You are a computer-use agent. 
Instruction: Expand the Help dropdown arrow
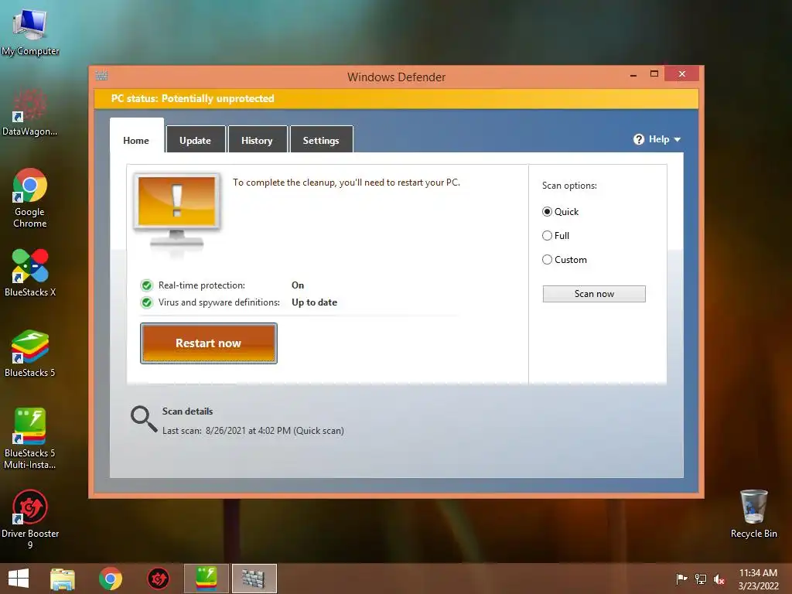(678, 139)
